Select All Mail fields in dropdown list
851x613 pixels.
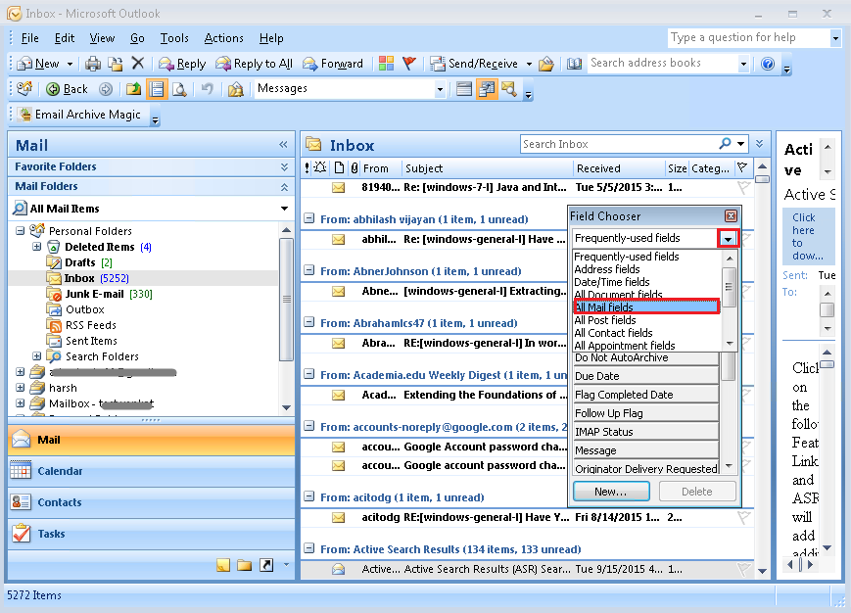click(x=646, y=307)
